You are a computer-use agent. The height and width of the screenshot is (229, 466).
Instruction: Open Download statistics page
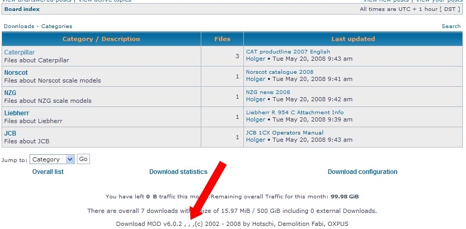click(178, 172)
